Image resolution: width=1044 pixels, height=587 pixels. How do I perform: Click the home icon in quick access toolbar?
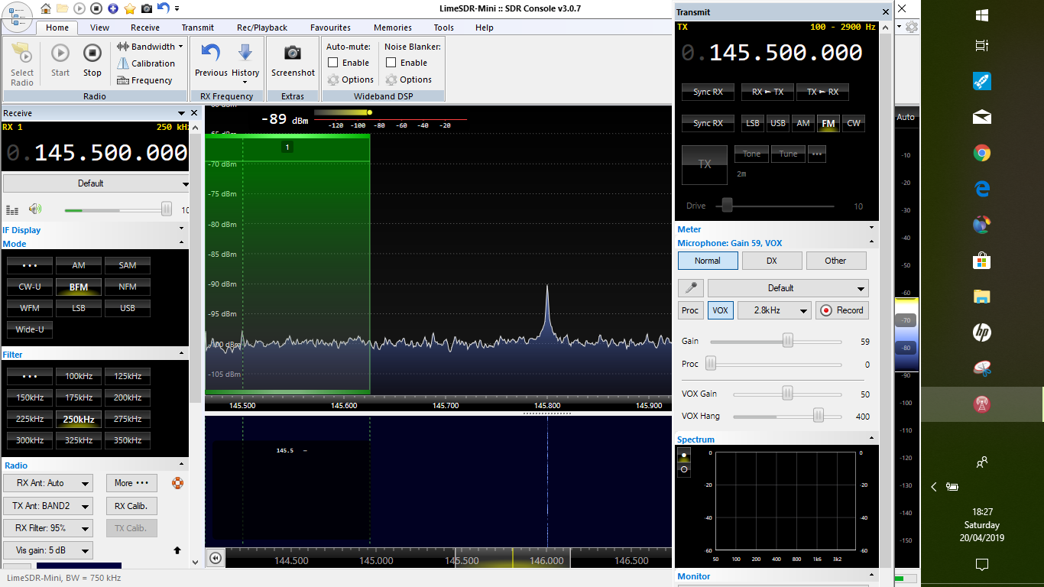46,8
